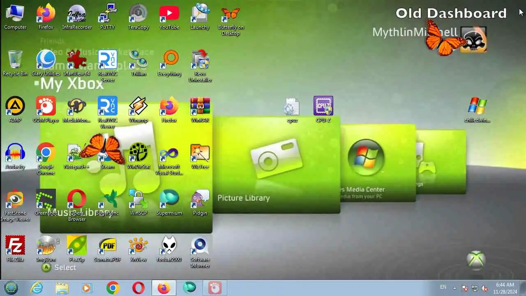Switch to Chrome on the taskbar
This screenshot has width=526, height=296.
coord(113,288)
